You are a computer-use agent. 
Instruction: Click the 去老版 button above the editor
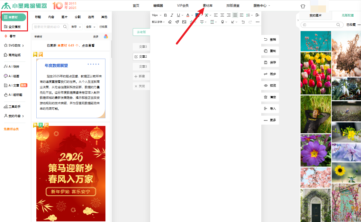pos(141,32)
